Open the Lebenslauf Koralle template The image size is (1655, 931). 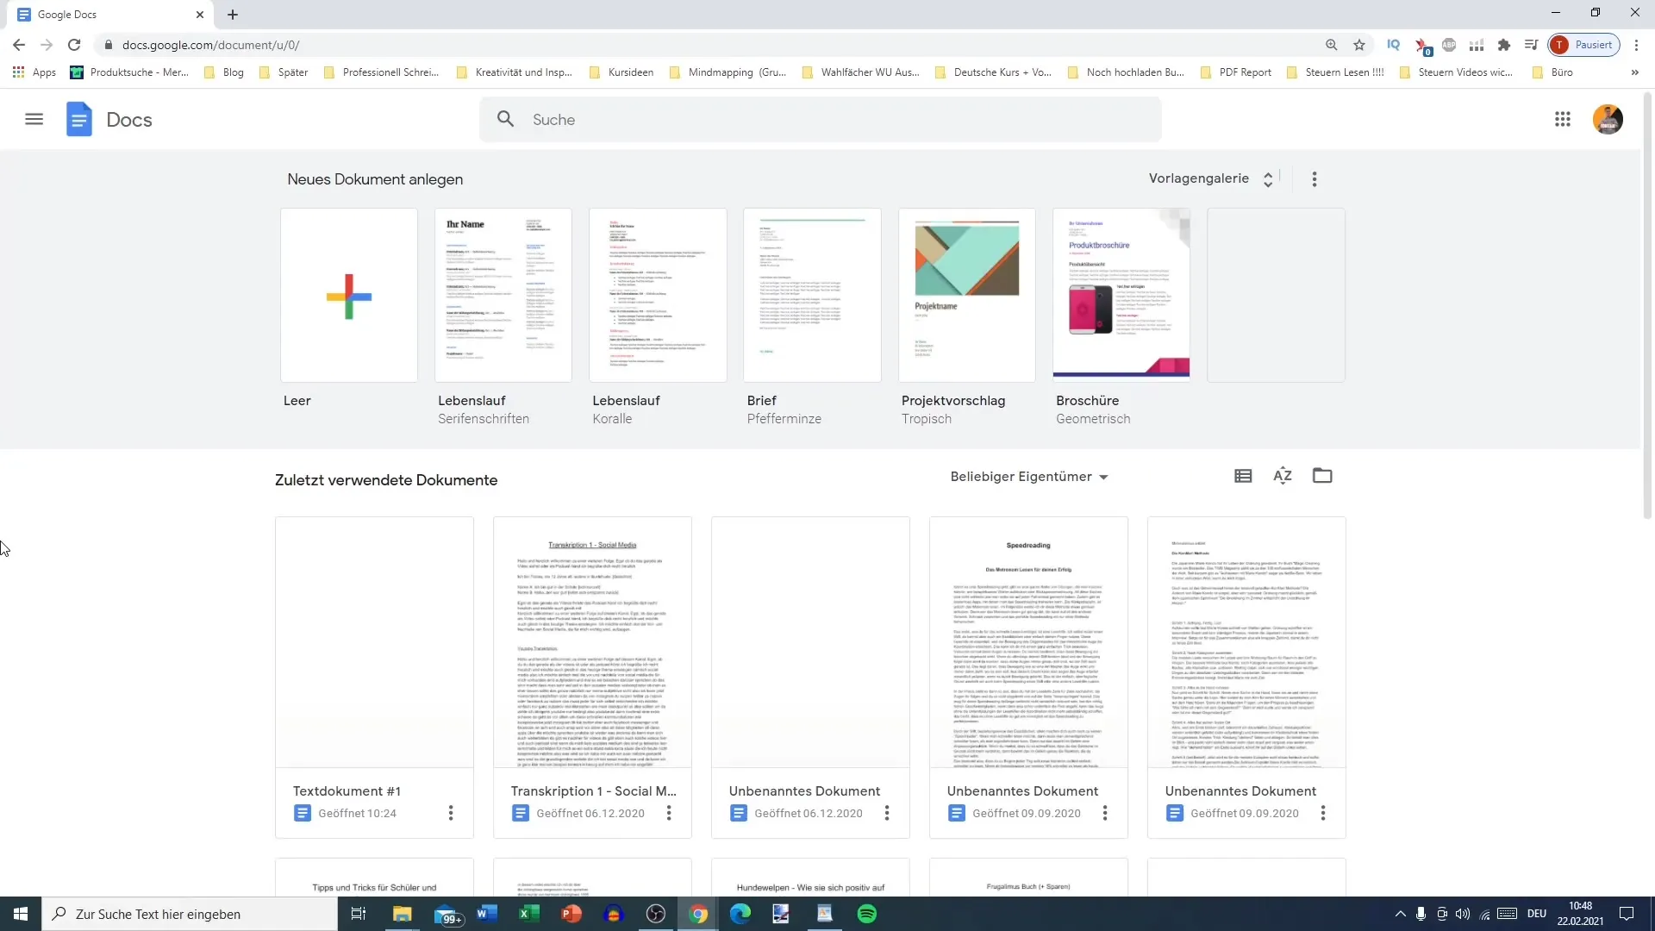659,295
